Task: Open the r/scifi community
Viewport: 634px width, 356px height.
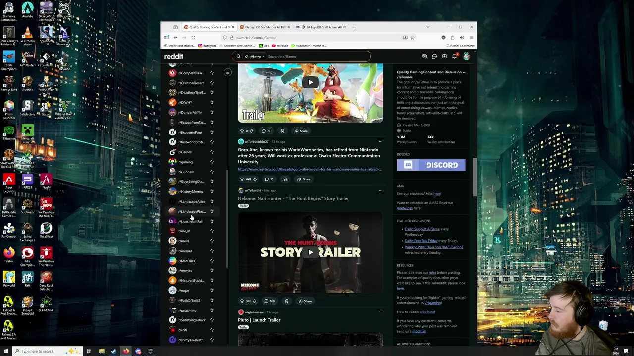Action: (182, 330)
